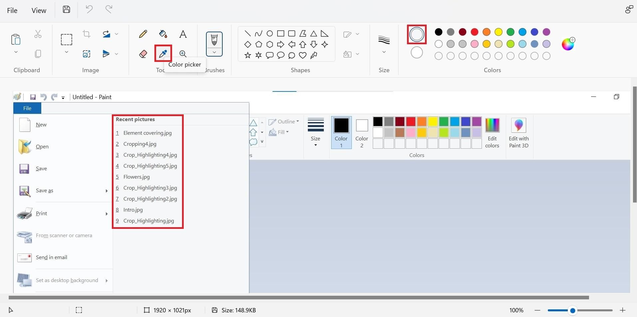Open the View menu

[39, 10]
